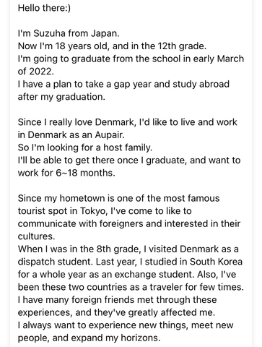Viewport: 262px width, 347px height.
Task: Click the sentence about taking a gap year
Action: pyautogui.click(x=123, y=84)
